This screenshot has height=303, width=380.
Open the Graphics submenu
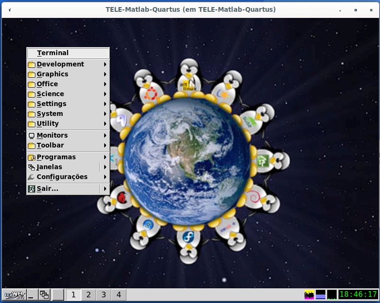pyautogui.click(x=68, y=74)
